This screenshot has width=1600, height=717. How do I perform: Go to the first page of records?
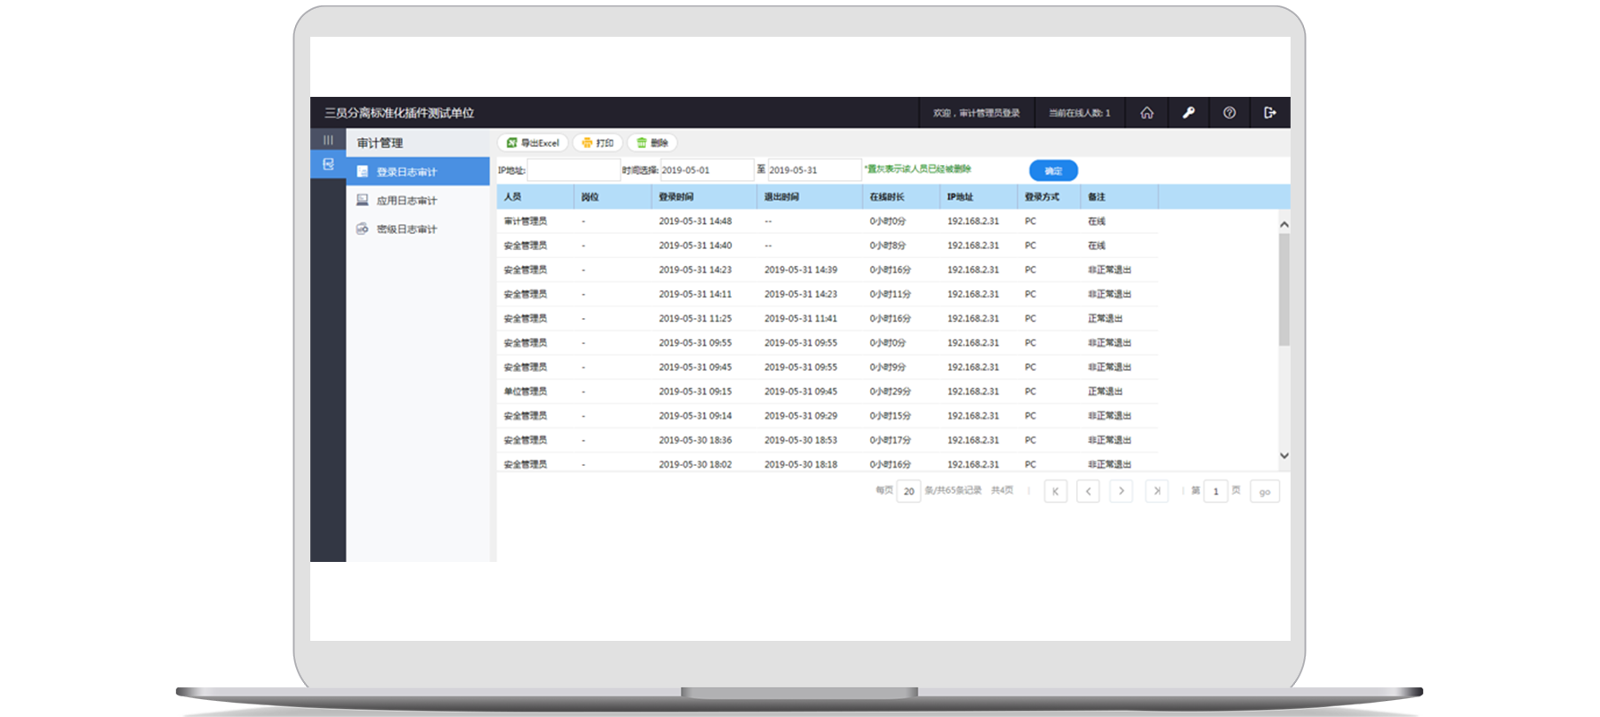(1056, 491)
